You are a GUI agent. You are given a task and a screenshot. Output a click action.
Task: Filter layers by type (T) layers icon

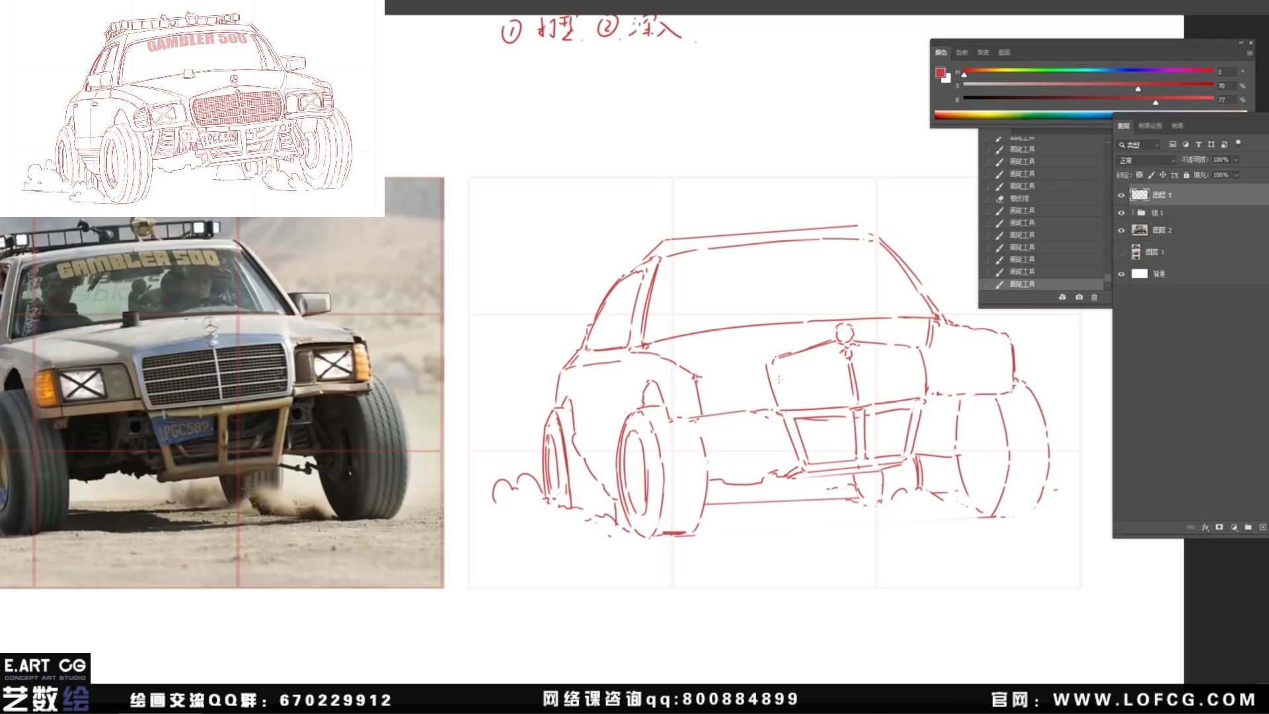(x=1198, y=144)
